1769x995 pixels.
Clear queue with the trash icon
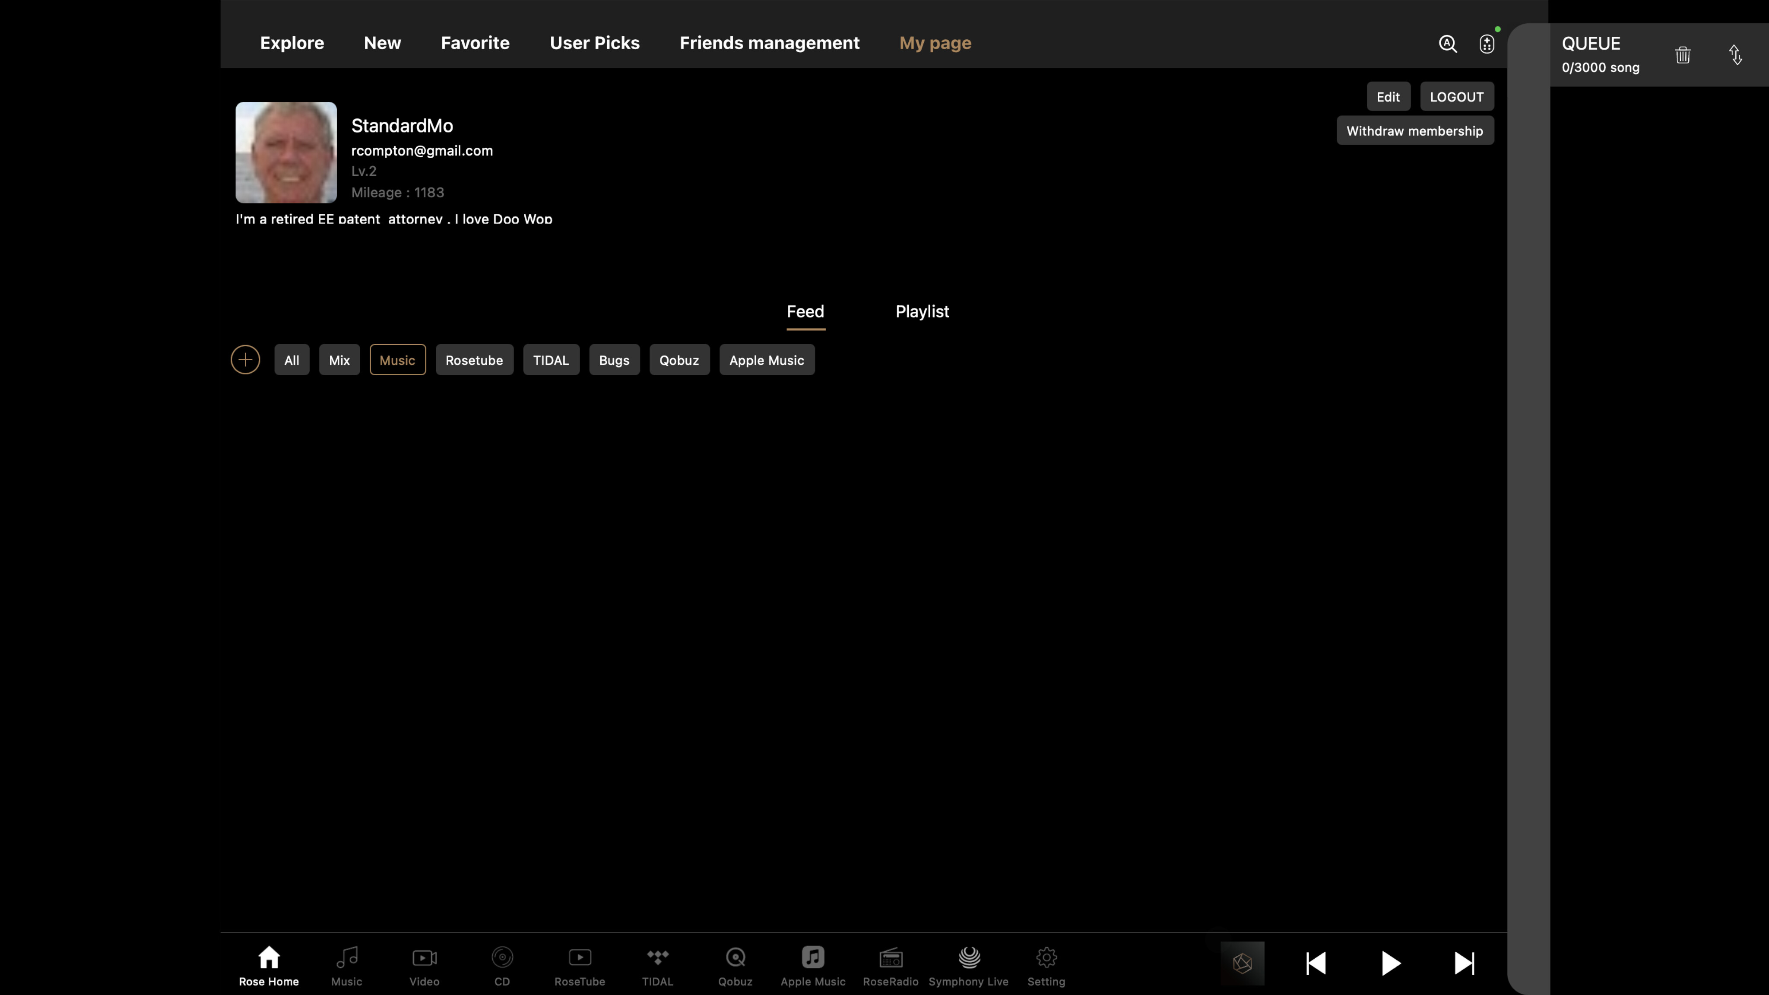(x=1683, y=55)
